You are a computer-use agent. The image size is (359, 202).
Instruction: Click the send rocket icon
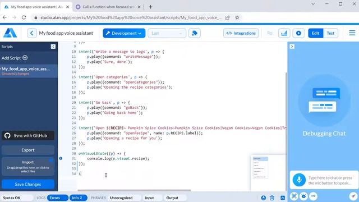coord(353,196)
